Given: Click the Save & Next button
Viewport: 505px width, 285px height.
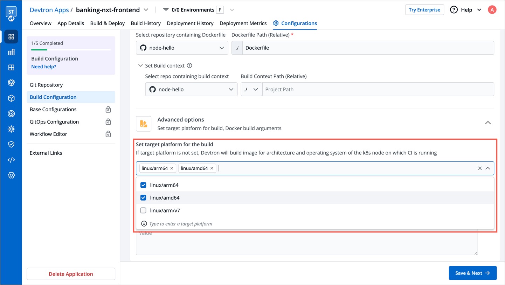Looking at the screenshot, I should (472, 273).
